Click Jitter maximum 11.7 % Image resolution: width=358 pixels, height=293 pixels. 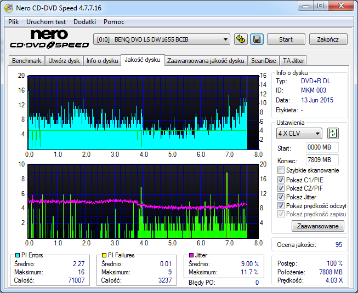click(x=249, y=272)
